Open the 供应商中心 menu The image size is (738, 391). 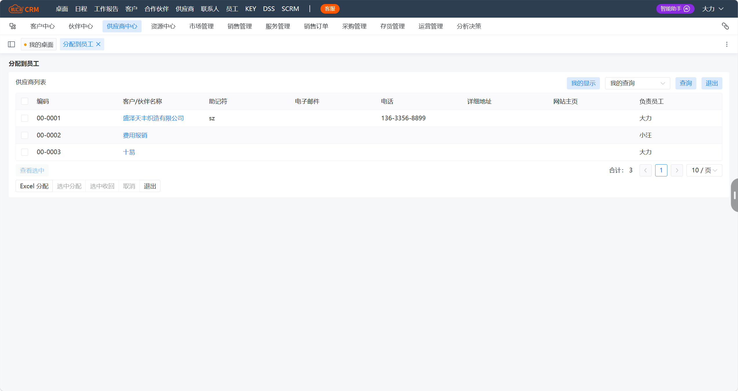pyautogui.click(x=122, y=26)
